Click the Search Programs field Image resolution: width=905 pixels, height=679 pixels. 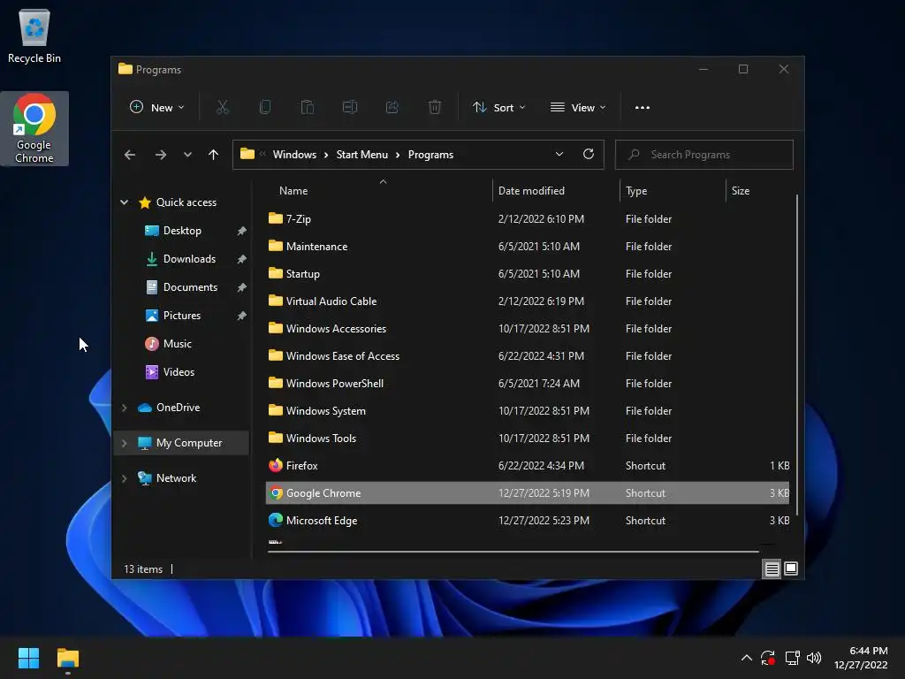704,155
